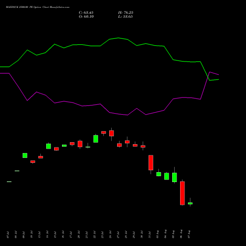Click the green candle for 03 Aug
Screen dimensions: 246x246
[x=159, y=174]
